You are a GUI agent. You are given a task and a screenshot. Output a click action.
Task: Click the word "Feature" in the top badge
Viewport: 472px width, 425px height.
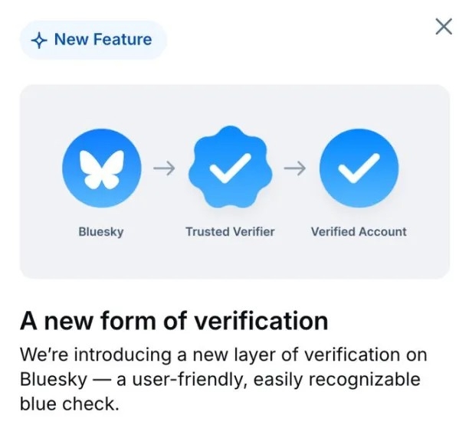click(123, 40)
